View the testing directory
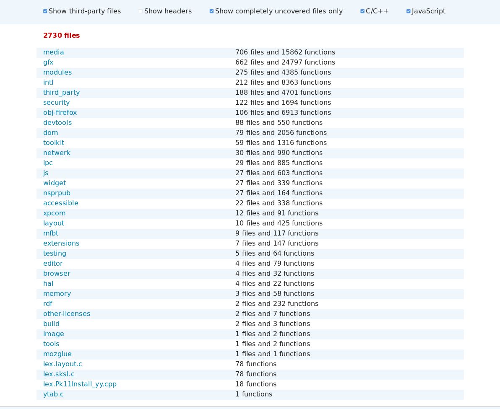Image resolution: width=500 pixels, height=409 pixels. pos(55,254)
